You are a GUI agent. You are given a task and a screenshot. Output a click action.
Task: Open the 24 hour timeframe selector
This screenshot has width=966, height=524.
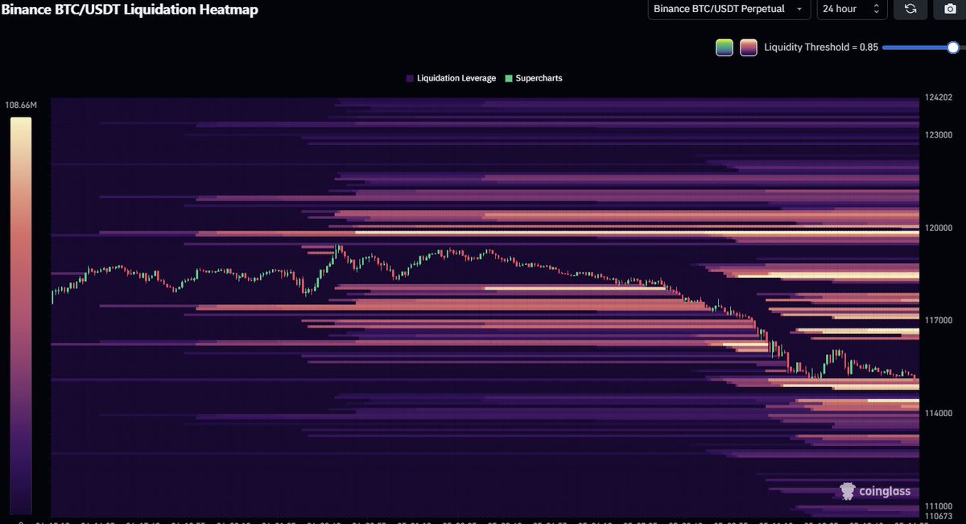pos(852,9)
